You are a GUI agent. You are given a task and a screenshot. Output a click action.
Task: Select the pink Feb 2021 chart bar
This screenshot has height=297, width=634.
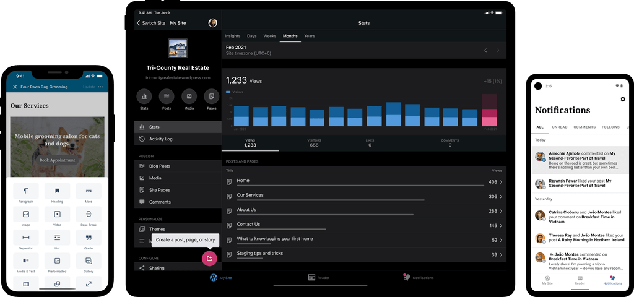[x=489, y=110]
